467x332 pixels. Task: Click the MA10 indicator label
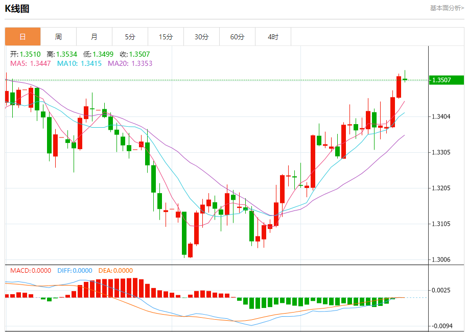tap(79, 63)
